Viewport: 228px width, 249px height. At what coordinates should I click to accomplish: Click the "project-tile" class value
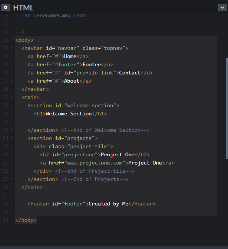click(x=89, y=146)
